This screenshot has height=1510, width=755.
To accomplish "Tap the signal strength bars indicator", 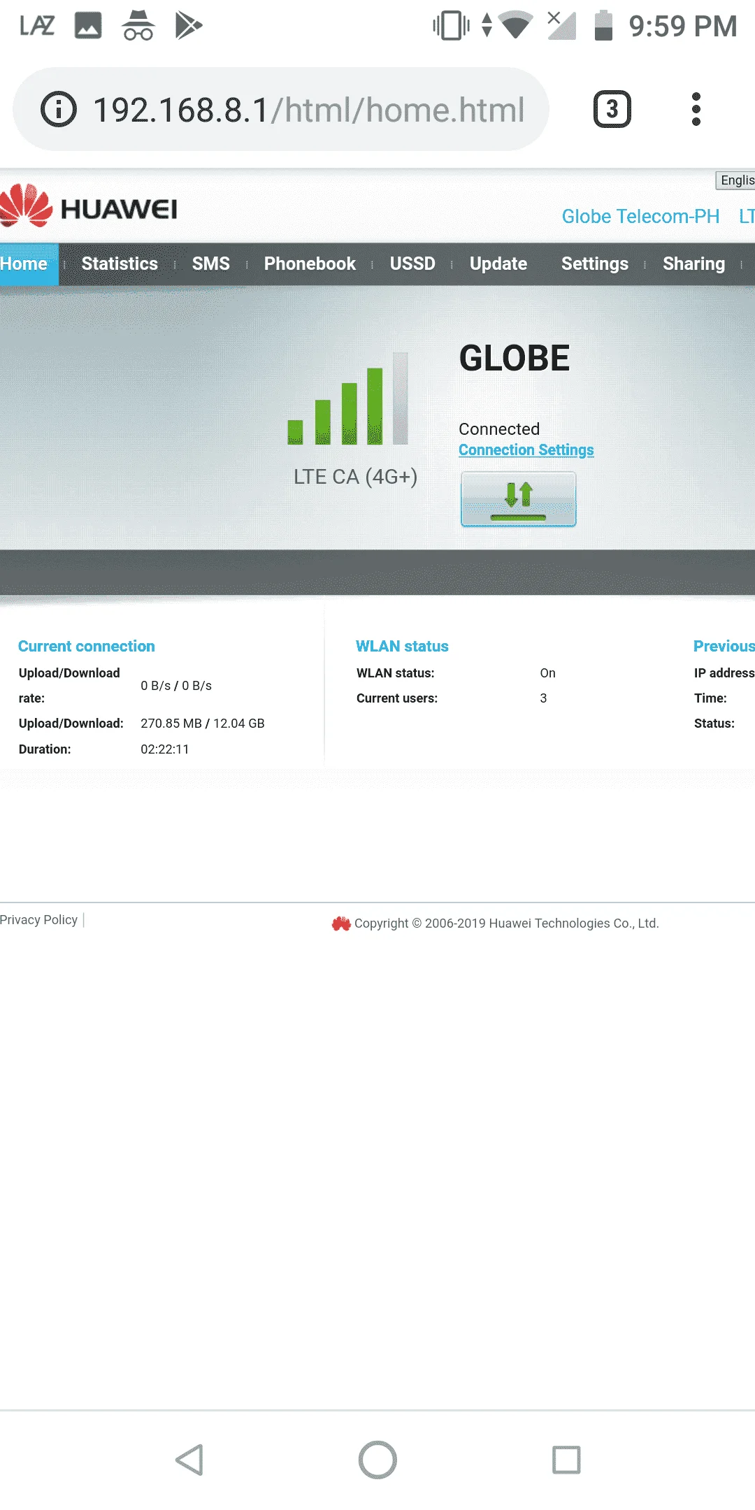I will click(347, 398).
